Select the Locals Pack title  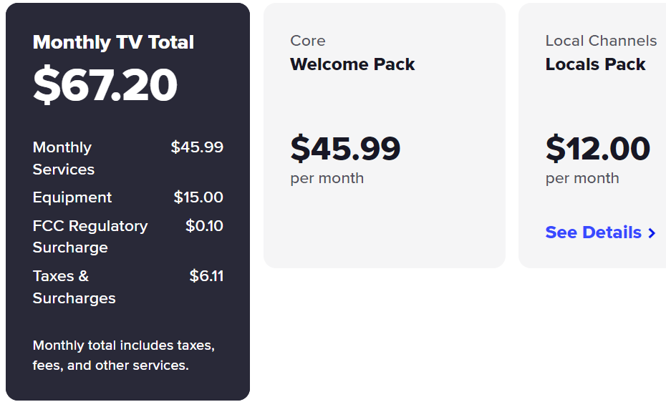[595, 64]
